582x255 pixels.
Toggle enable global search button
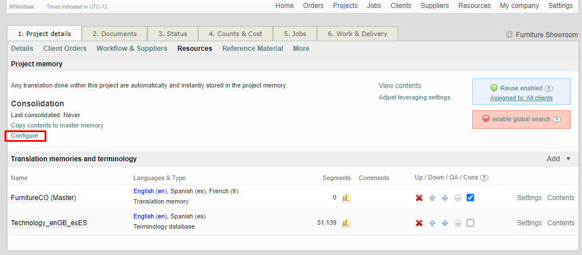click(521, 119)
